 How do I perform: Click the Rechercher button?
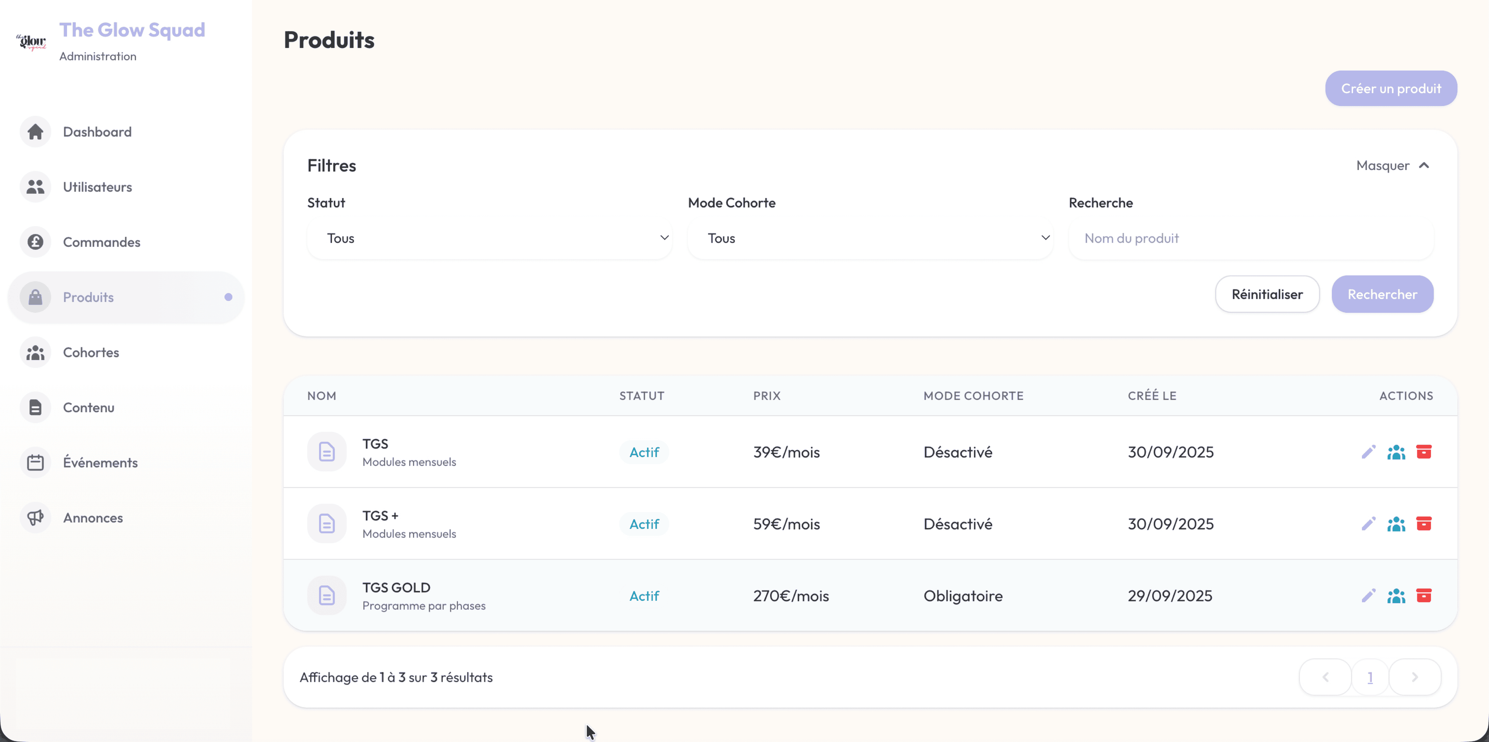tap(1383, 294)
